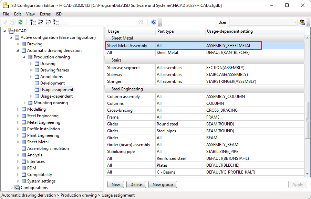Select the Staircase segment row
The height and width of the screenshot is (199, 311).
[x=204, y=68]
